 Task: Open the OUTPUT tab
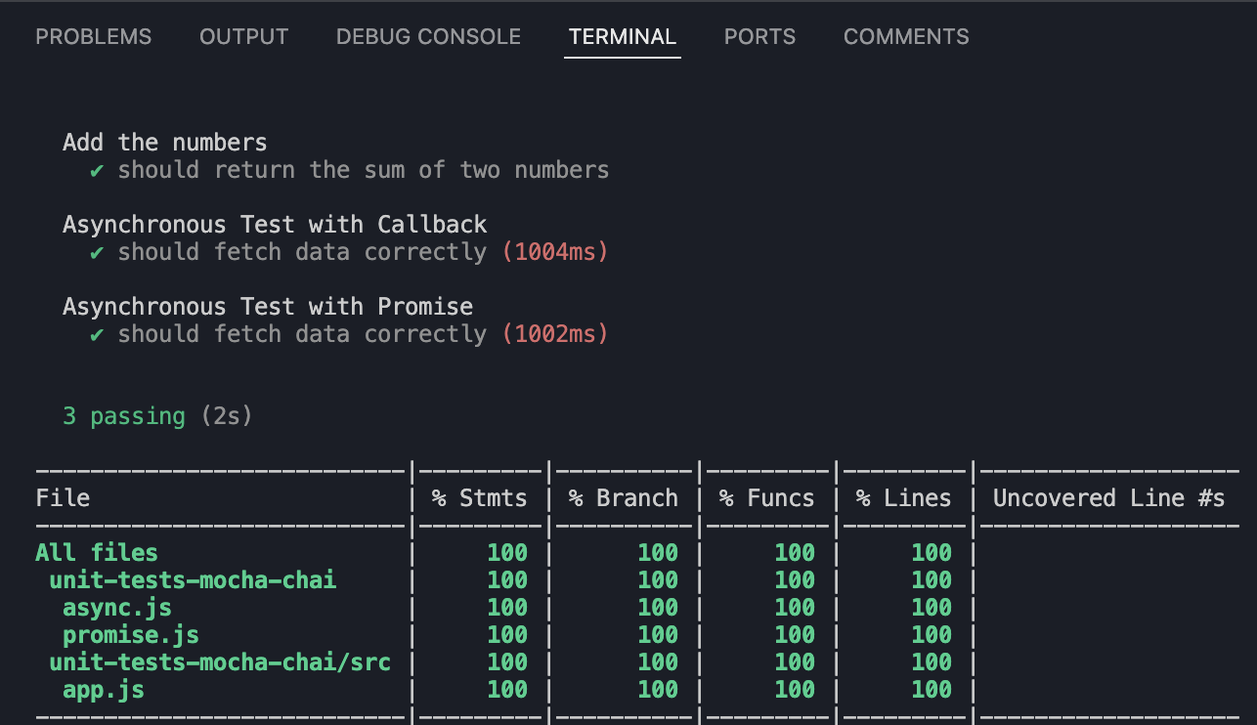243,37
